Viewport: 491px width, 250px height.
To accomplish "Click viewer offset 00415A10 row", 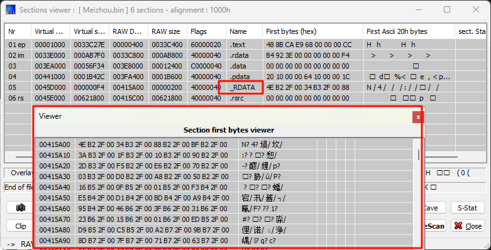I will pyautogui.click(x=55, y=155).
